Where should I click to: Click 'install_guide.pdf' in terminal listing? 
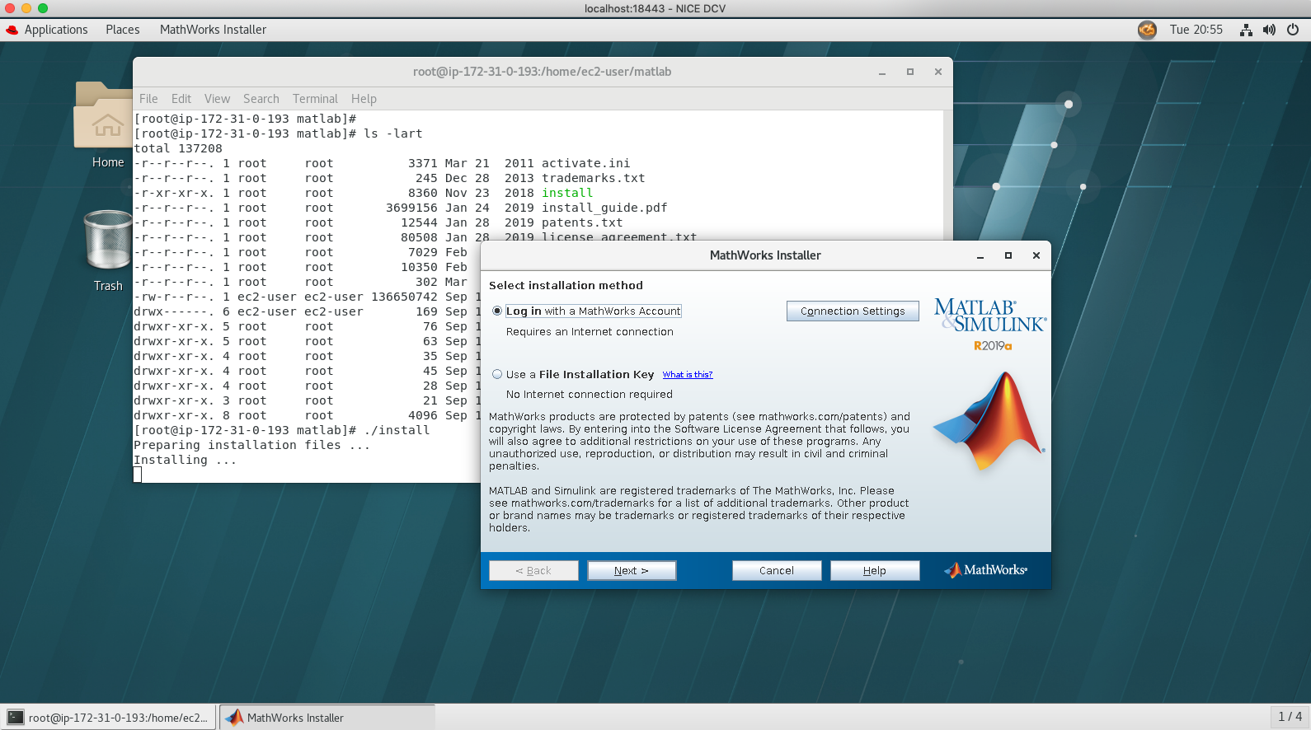(x=604, y=208)
